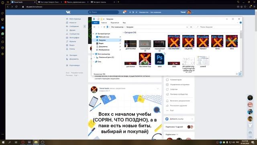Switch Explorer to large icons view button

(240, 74)
